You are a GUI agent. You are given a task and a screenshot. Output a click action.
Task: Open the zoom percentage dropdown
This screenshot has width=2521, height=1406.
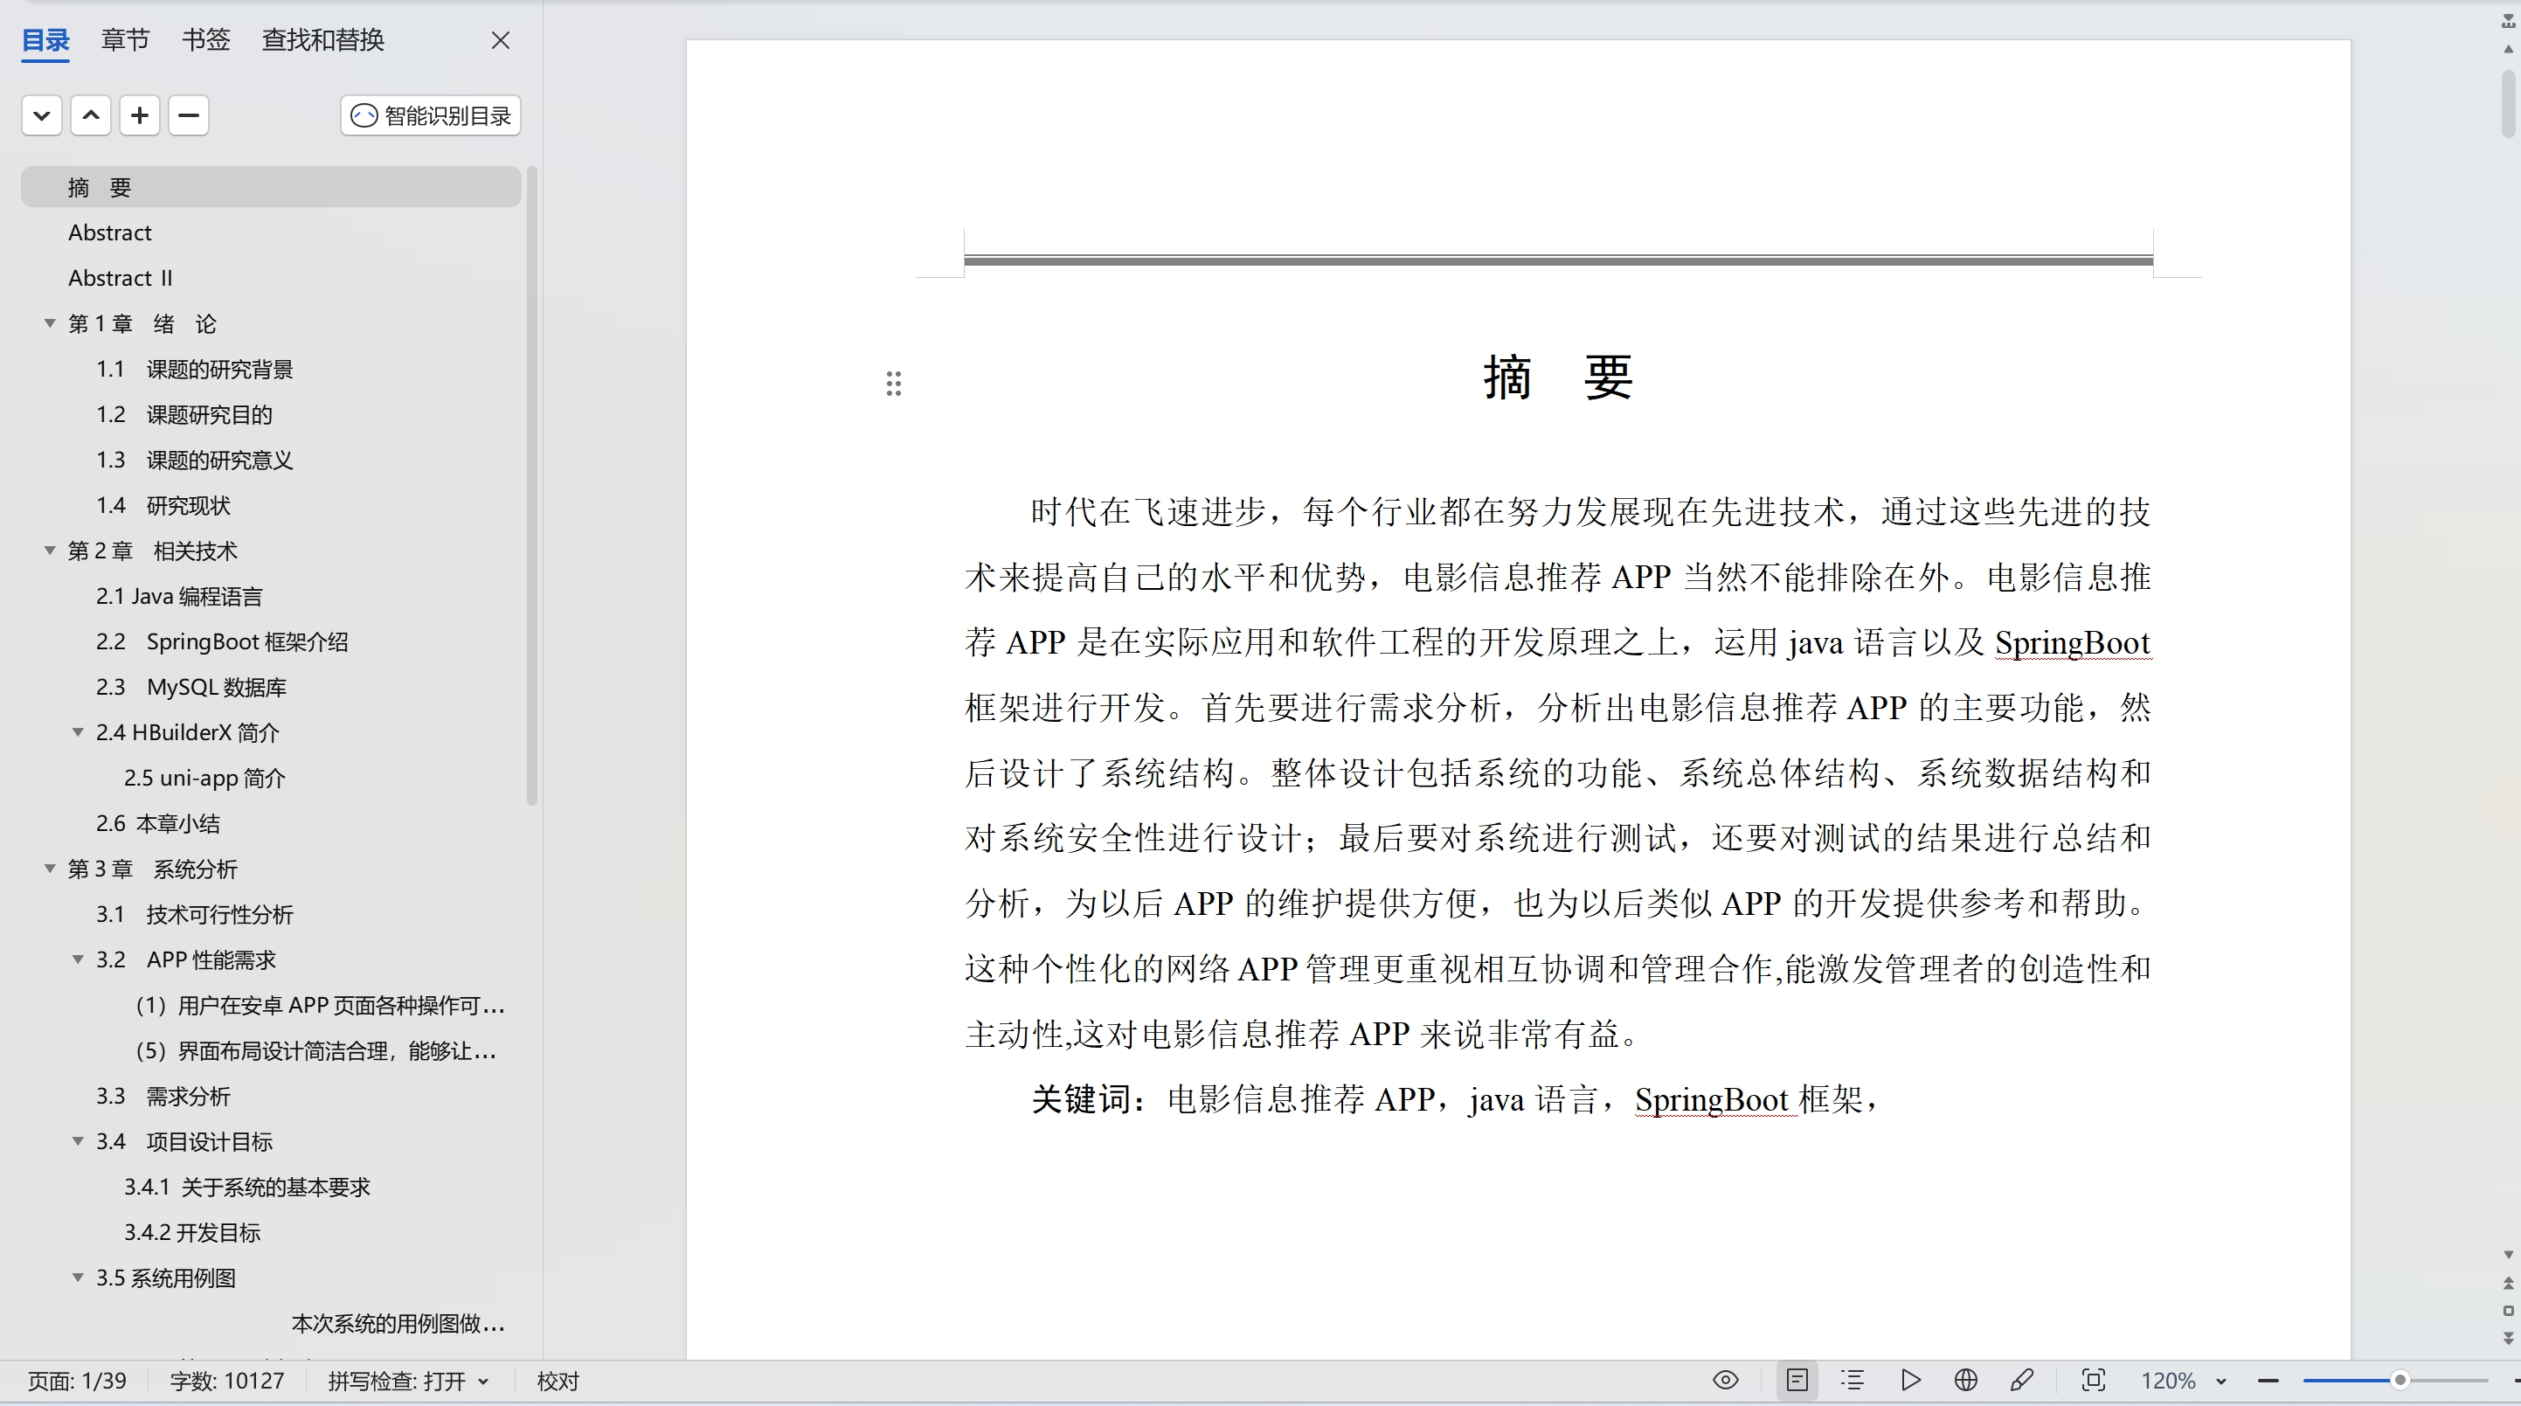click(x=2181, y=1380)
